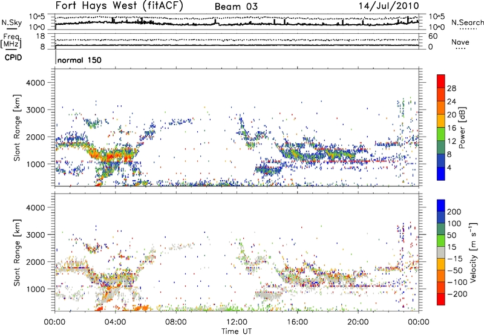Click the "12" Power colorbar label
Image resolution: width=484 pixels, height=335 pixels.
pyautogui.click(x=451, y=141)
